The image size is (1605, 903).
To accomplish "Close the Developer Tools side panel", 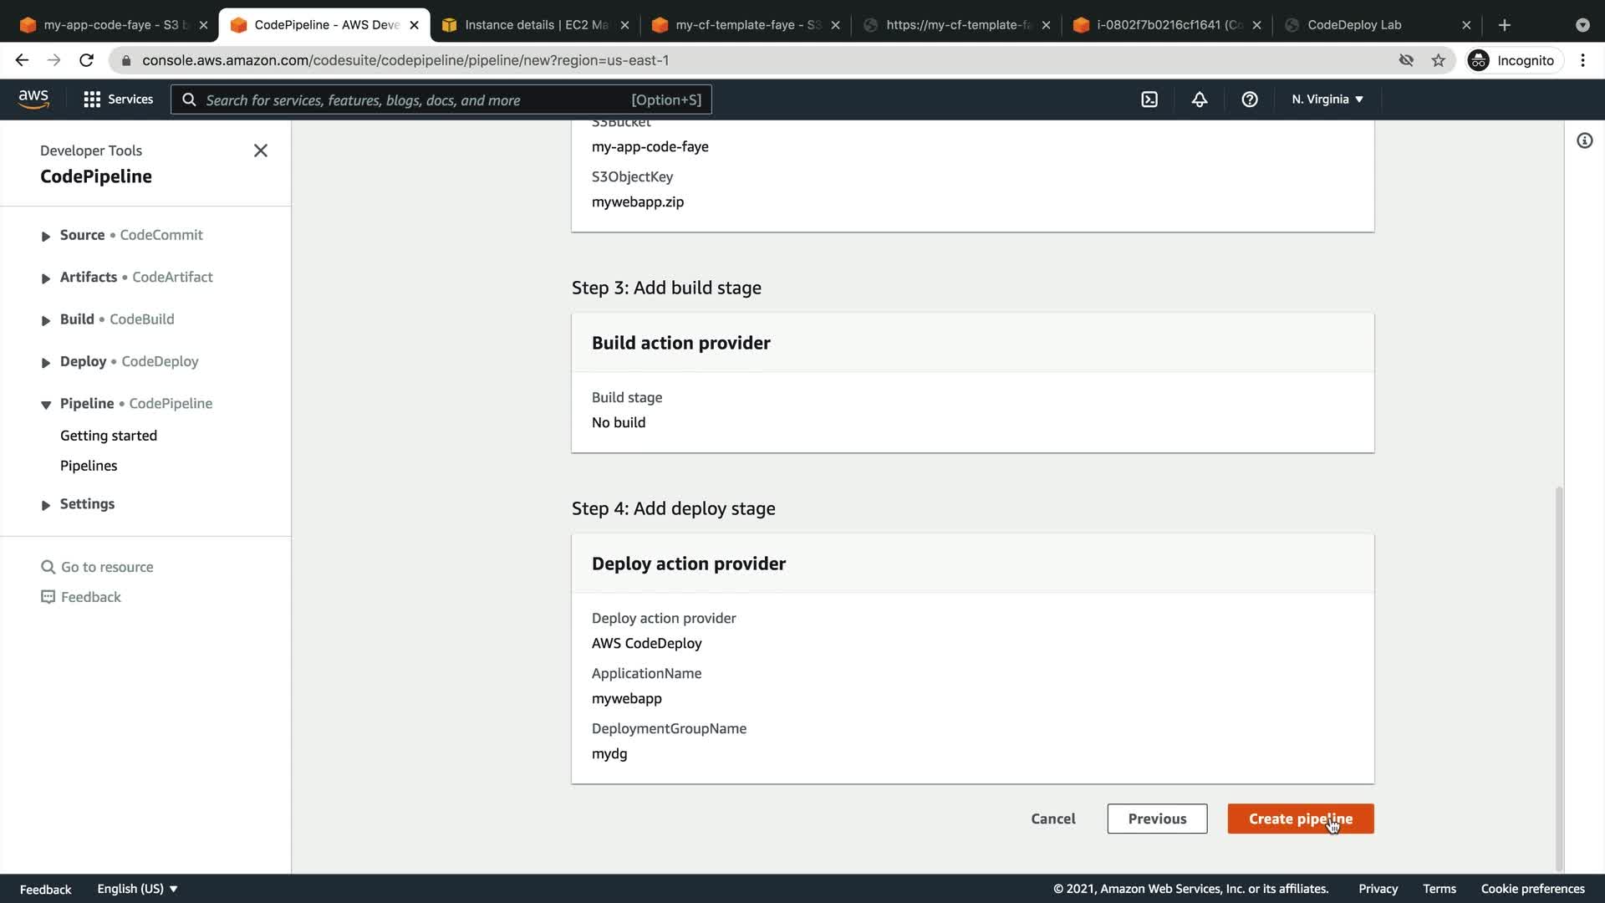I will click(x=260, y=150).
